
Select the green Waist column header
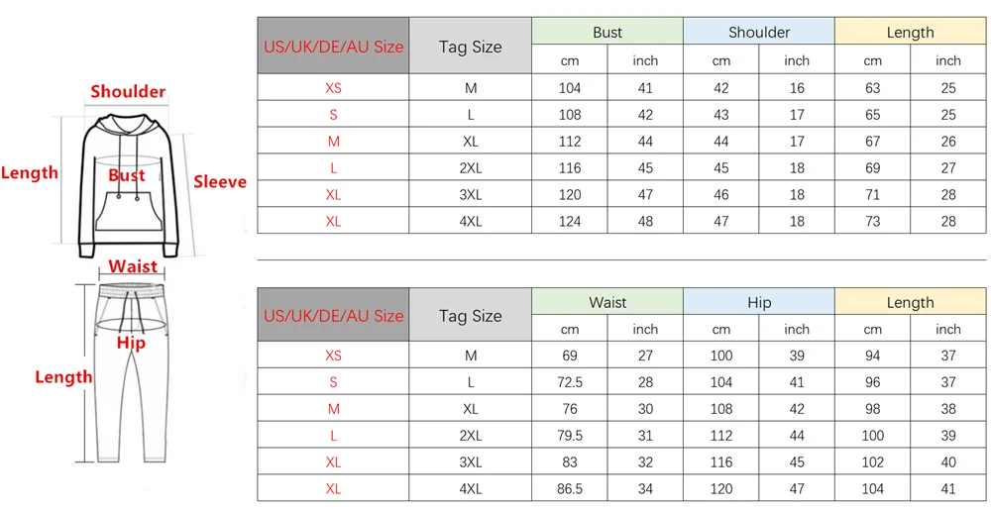tap(607, 302)
